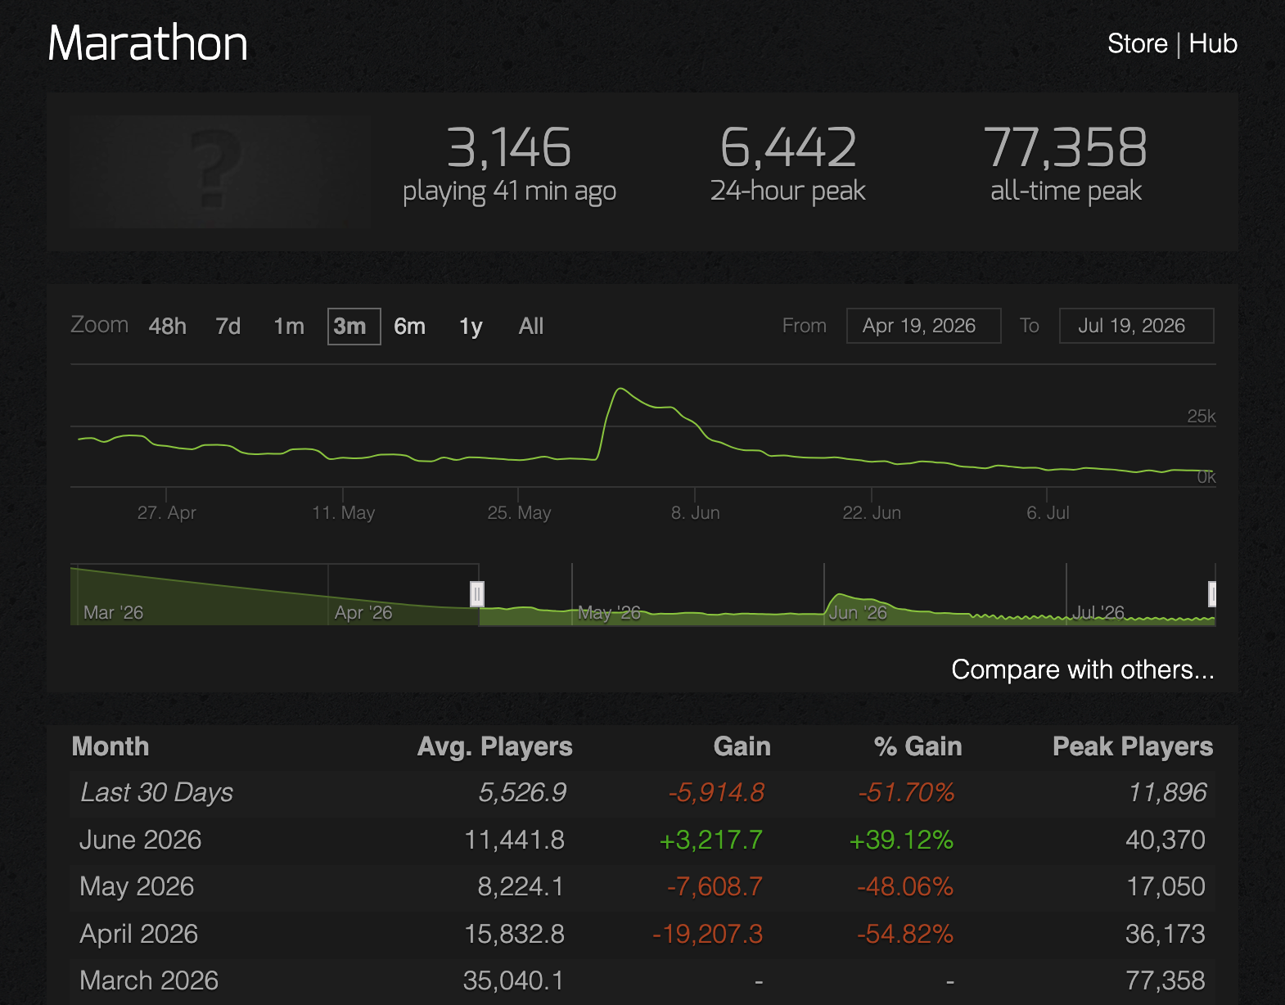Open the Store link
Screen dimensions: 1285x1005
click(x=1137, y=43)
